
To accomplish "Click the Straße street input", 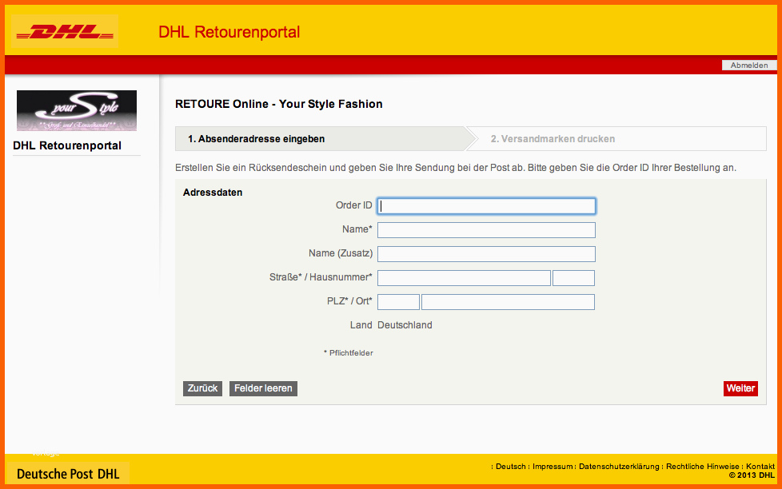I will [464, 277].
